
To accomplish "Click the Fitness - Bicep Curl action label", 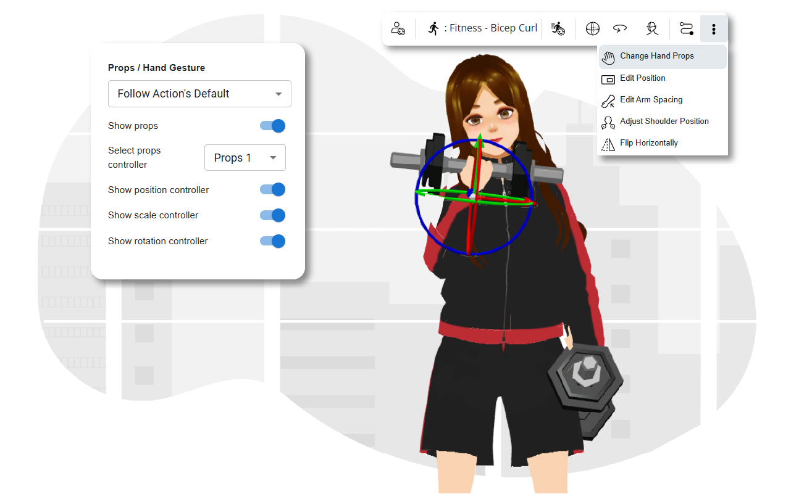I will (x=493, y=28).
